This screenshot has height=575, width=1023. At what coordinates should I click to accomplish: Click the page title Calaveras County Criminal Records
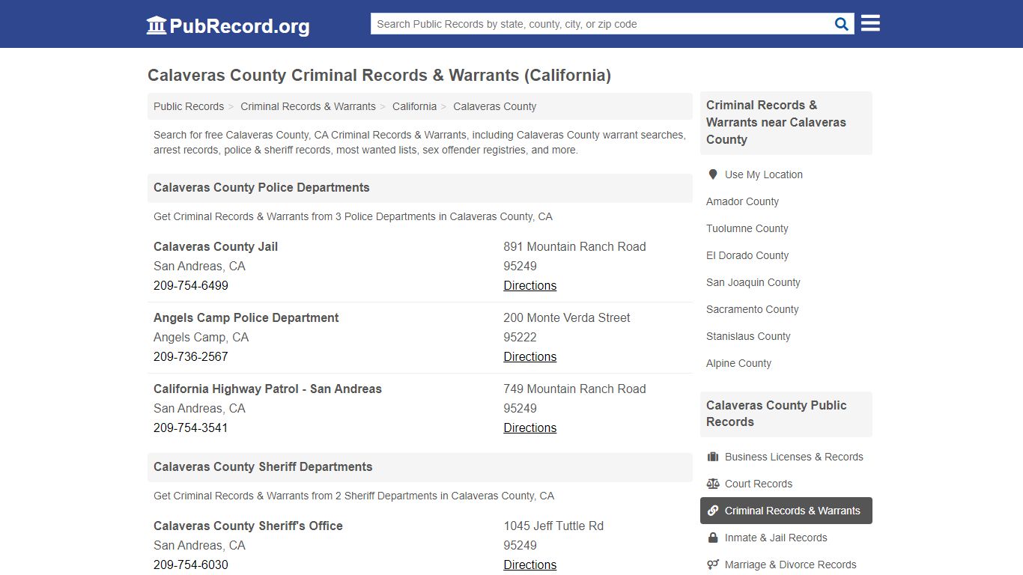379,76
